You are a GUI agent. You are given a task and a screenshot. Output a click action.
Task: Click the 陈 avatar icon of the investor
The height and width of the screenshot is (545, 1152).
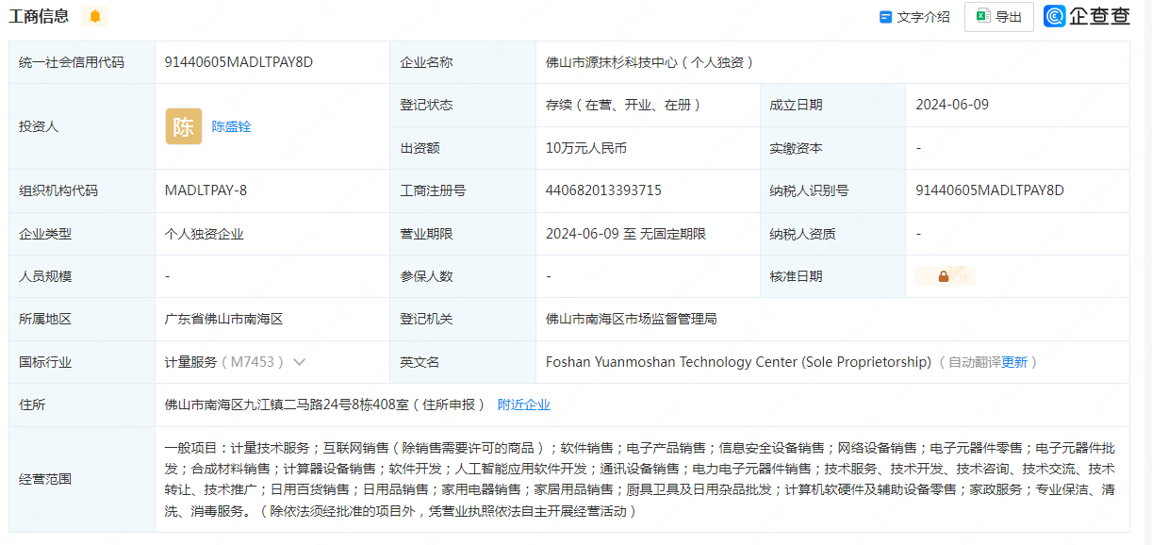(185, 125)
